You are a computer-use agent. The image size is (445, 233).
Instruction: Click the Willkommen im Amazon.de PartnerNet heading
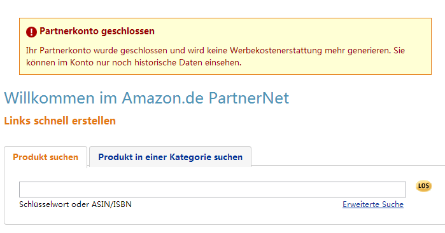point(146,98)
